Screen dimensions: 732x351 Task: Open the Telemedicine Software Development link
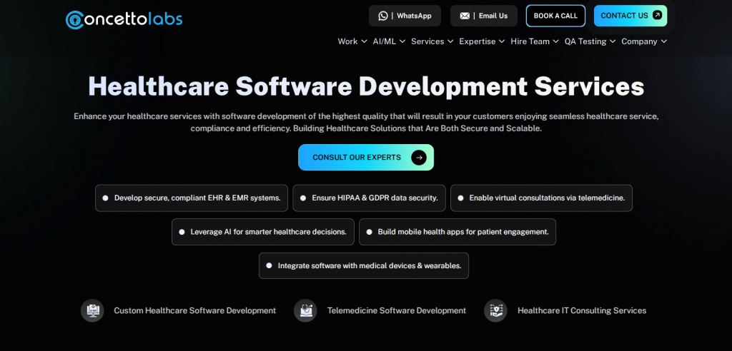[396, 310]
